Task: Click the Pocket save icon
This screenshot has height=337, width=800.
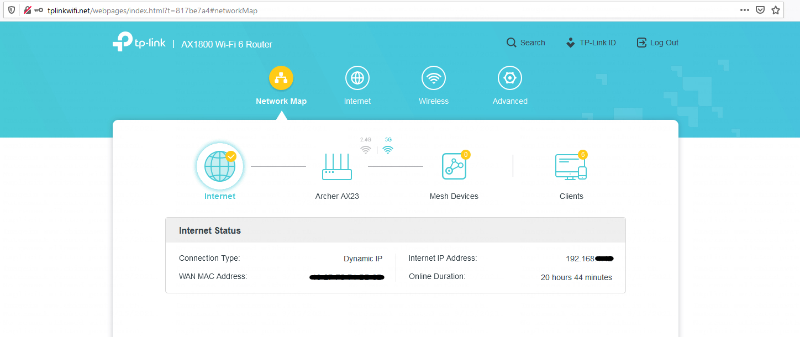Action: (760, 10)
